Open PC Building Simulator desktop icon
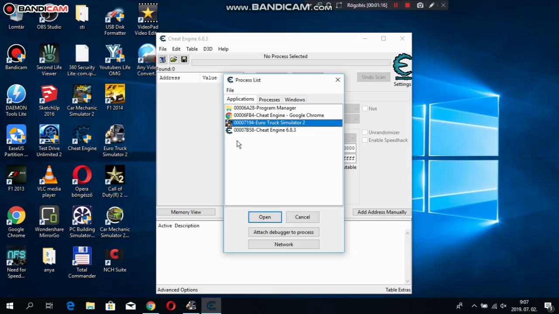This screenshot has width=559, height=314. (82, 222)
